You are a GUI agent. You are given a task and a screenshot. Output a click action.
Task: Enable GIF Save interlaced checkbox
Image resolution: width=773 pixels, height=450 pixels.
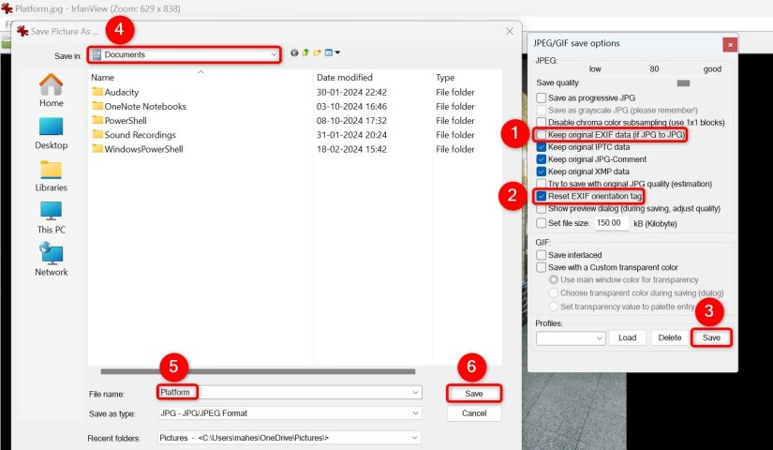point(542,255)
